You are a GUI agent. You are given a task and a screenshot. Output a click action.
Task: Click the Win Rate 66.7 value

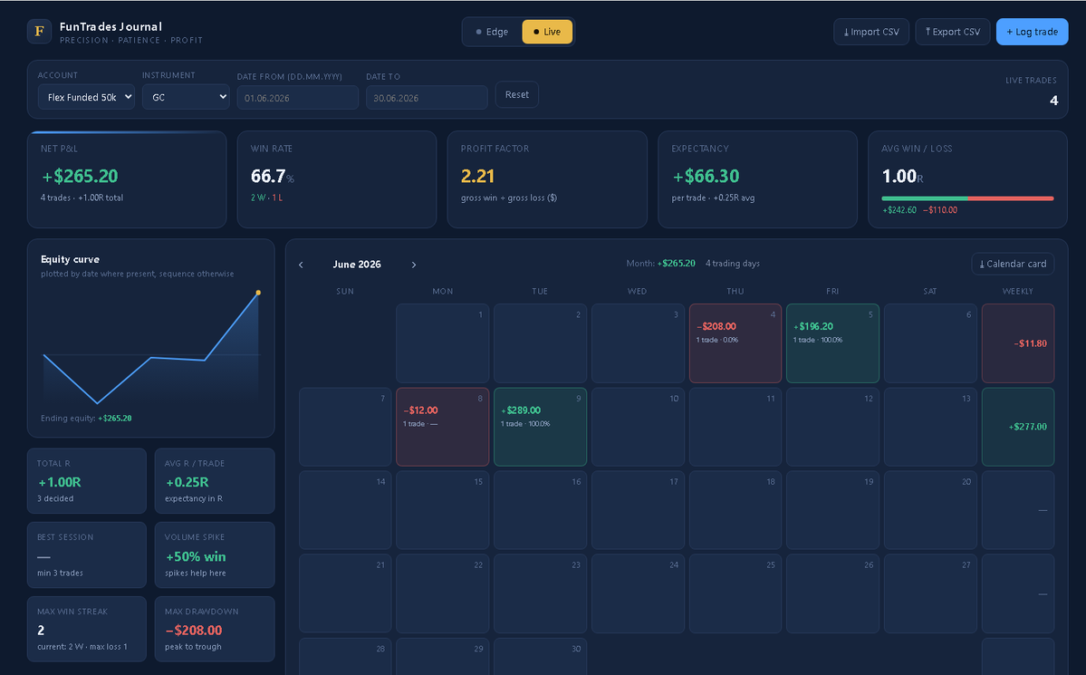[x=268, y=177]
